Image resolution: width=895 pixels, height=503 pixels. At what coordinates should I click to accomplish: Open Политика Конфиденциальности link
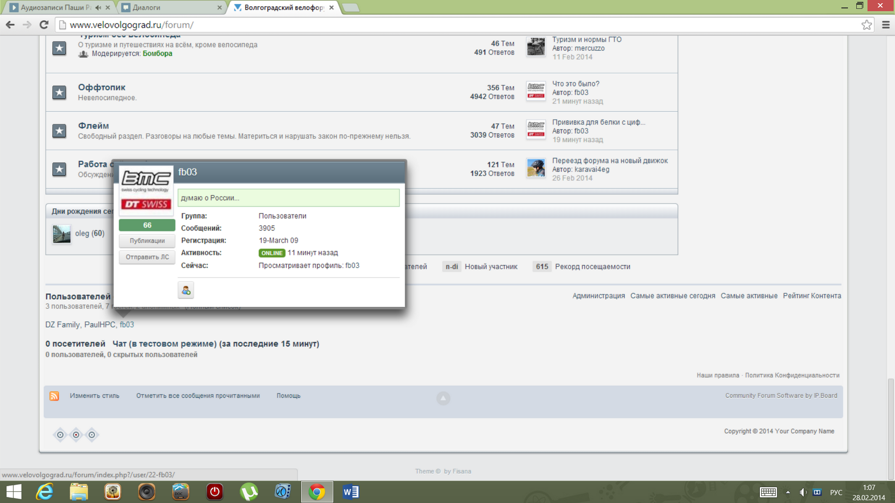click(792, 375)
